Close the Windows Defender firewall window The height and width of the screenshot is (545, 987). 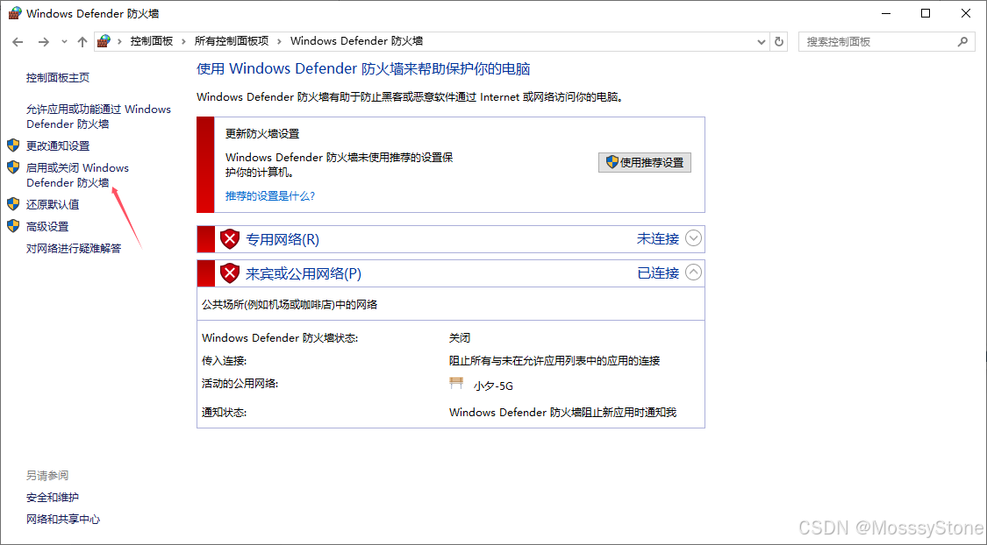coord(966,13)
